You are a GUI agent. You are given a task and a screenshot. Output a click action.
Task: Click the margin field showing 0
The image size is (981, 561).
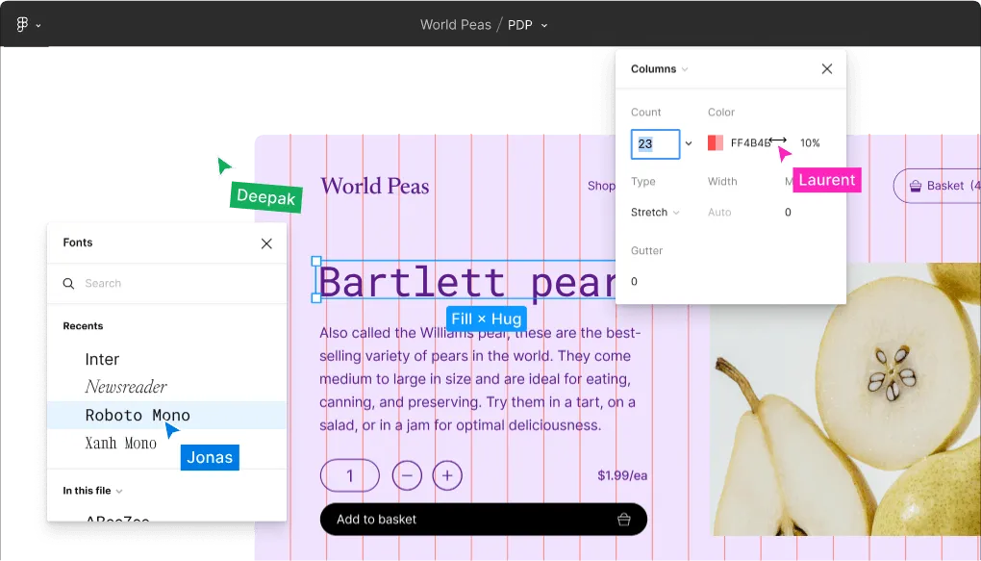[788, 213]
